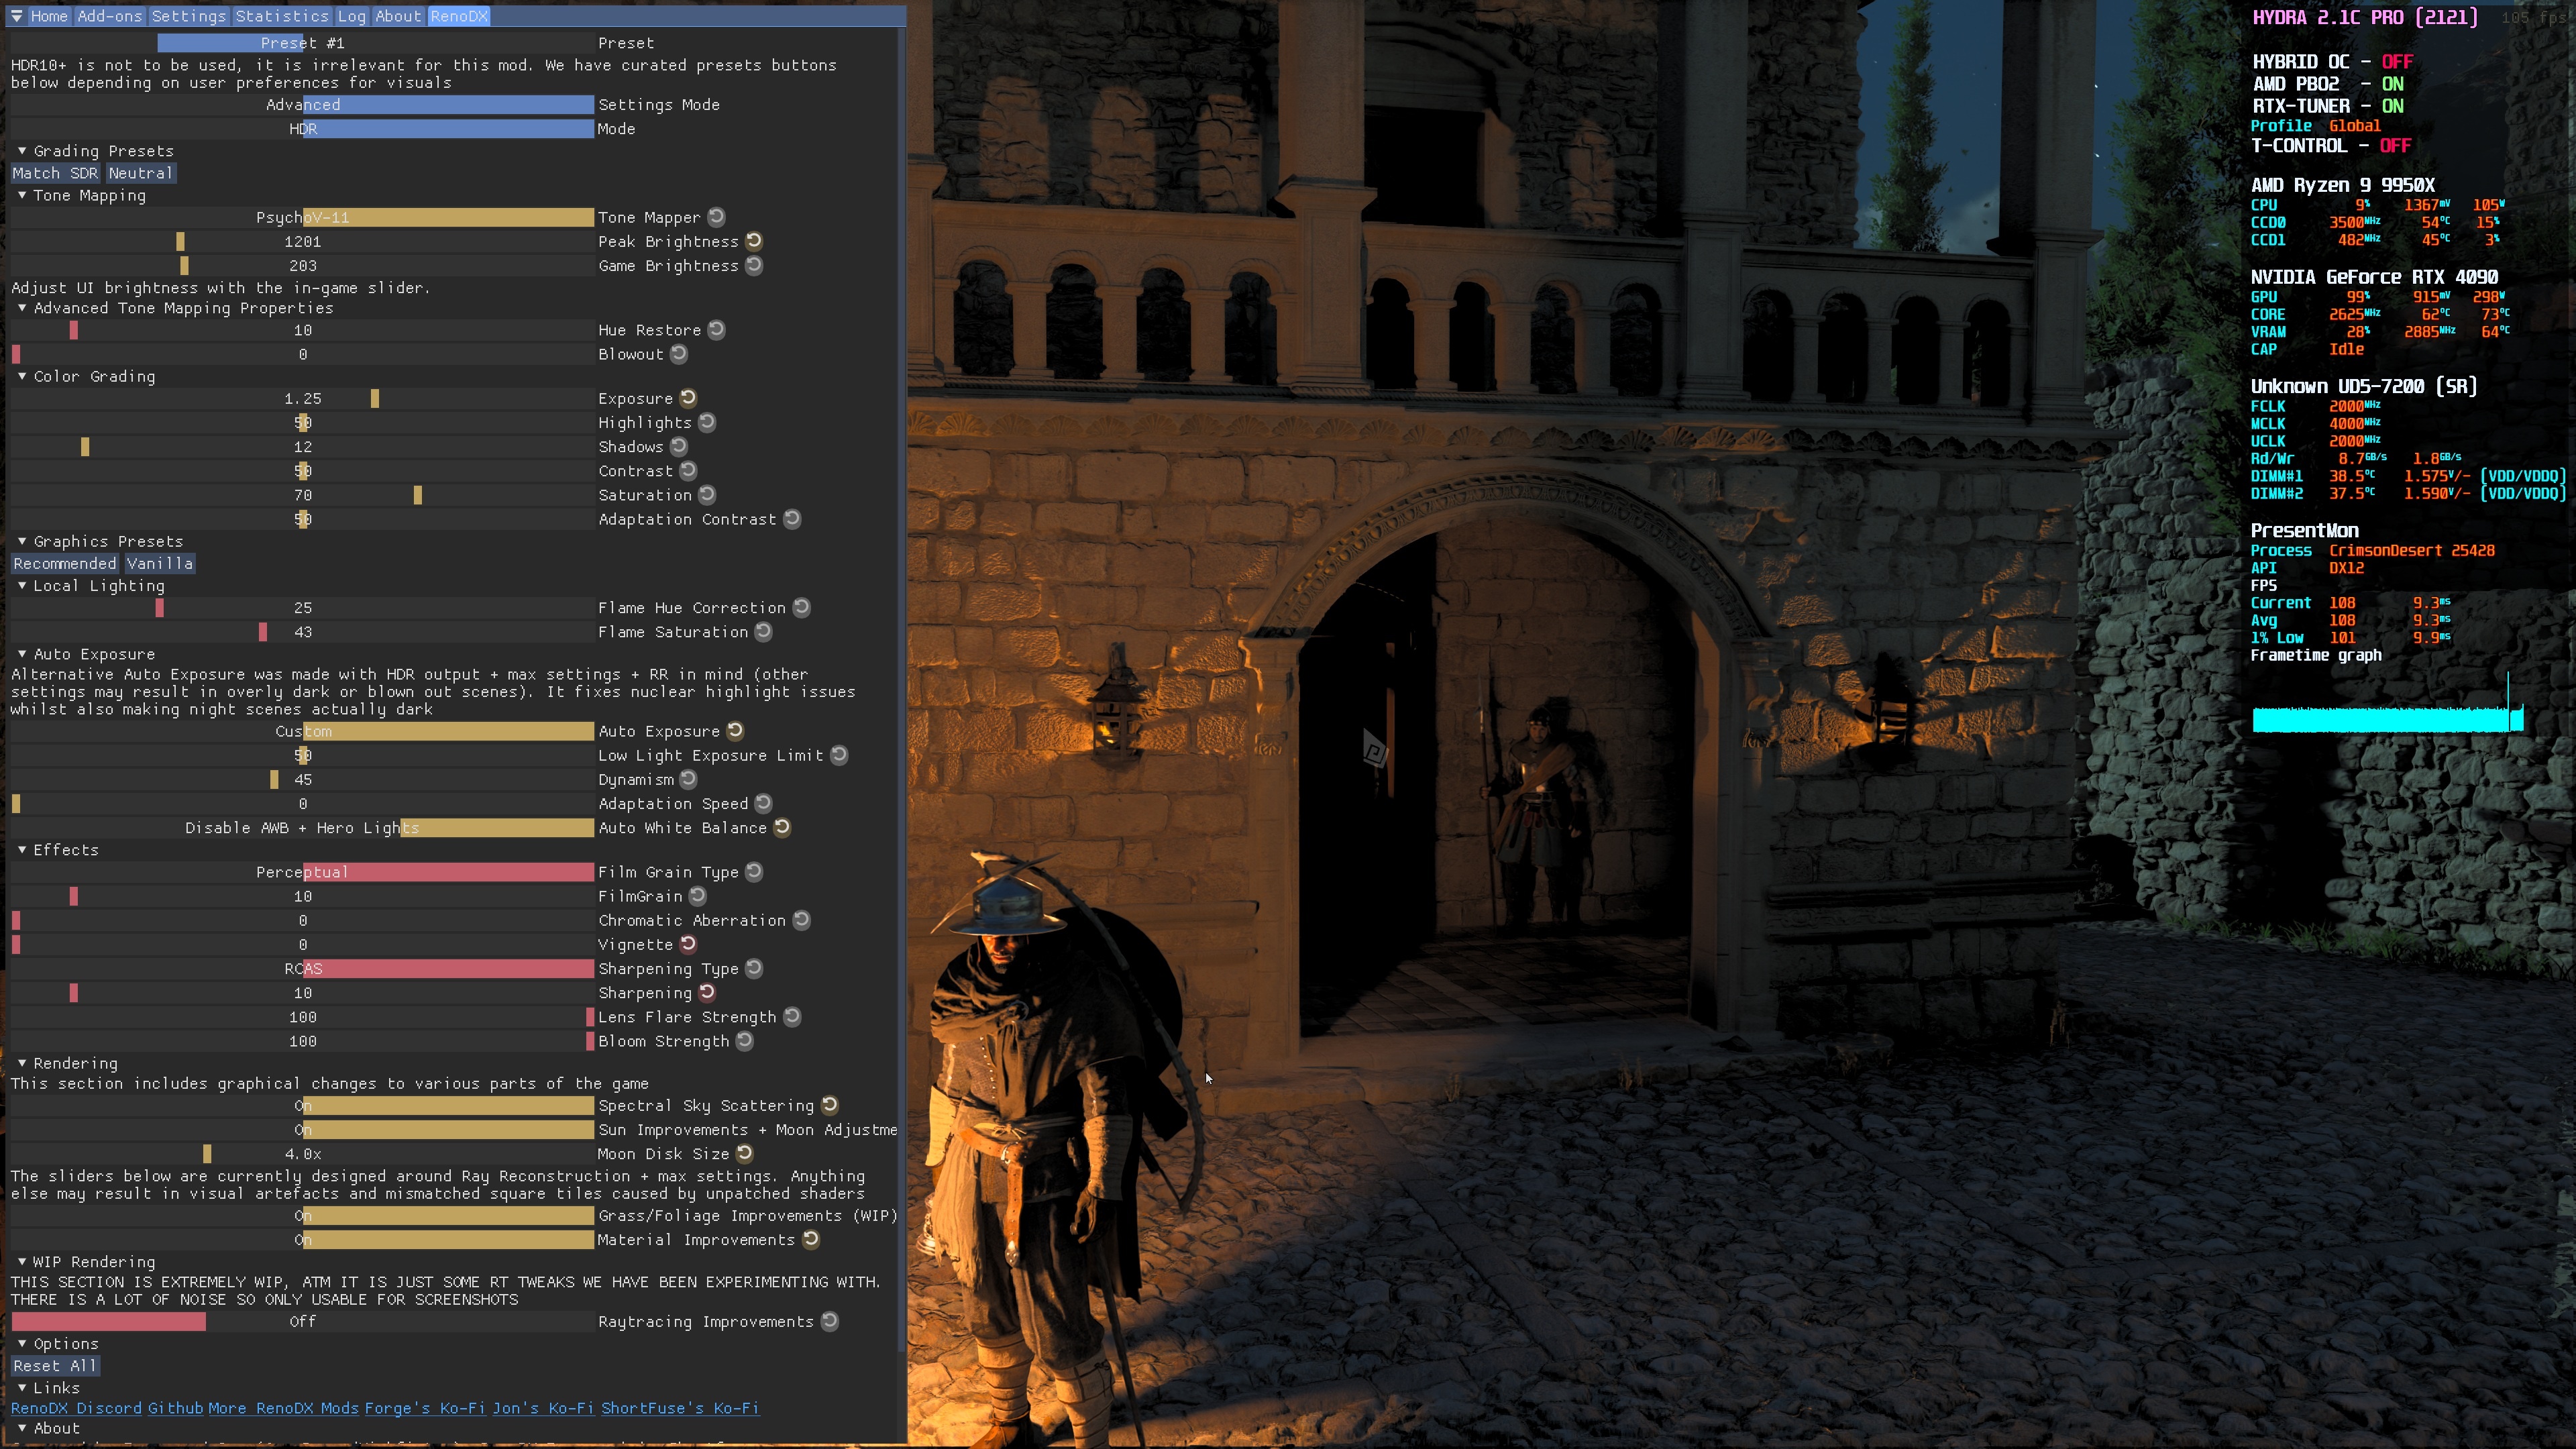Toggle Material Improvements switch
Screen dimensions: 2576x1449
tap(302, 1240)
